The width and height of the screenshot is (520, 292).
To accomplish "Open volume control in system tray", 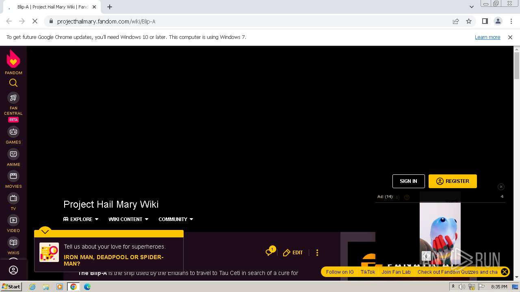I will tap(462, 287).
